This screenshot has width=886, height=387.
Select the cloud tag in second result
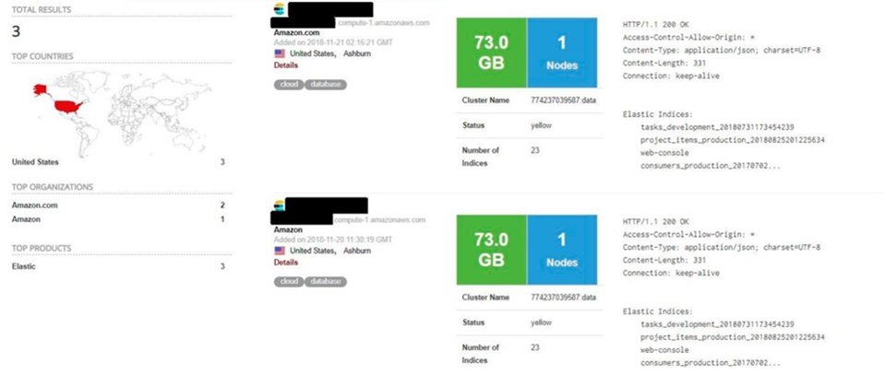tap(289, 282)
